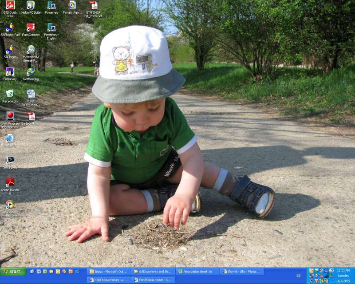Switch to Inbox - Microsoft Outlook window
This screenshot has height=284, width=355.
[109, 271]
